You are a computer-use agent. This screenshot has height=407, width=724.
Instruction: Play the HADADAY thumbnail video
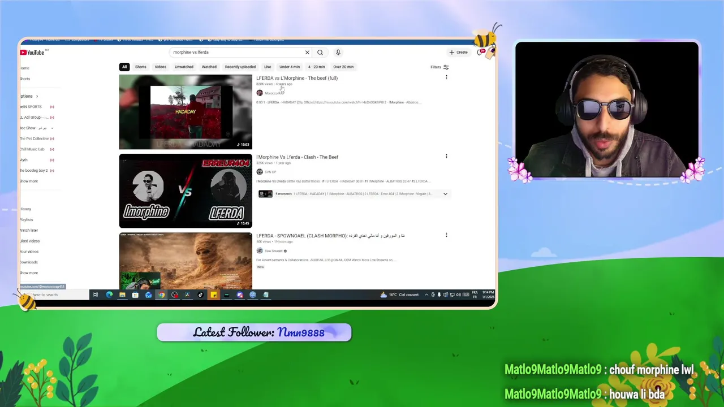coord(186,111)
